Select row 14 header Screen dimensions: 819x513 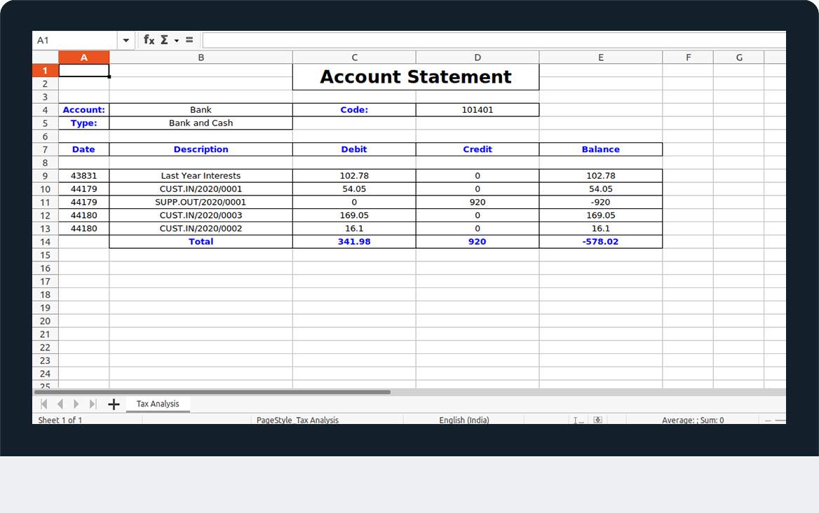(x=46, y=242)
